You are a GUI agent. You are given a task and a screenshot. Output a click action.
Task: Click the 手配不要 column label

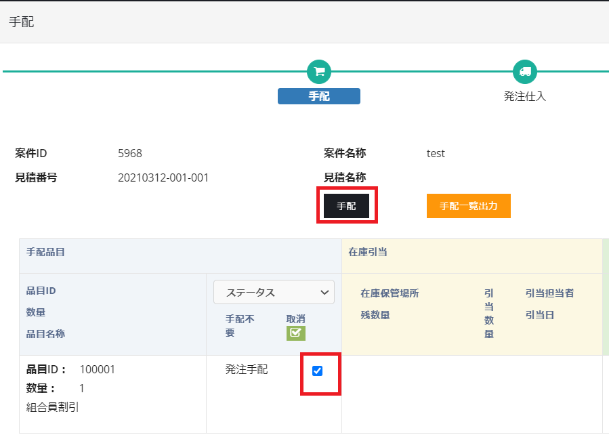click(240, 325)
